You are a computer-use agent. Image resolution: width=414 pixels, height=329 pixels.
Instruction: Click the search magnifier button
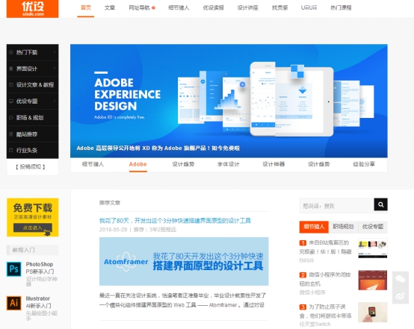(x=380, y=204)
